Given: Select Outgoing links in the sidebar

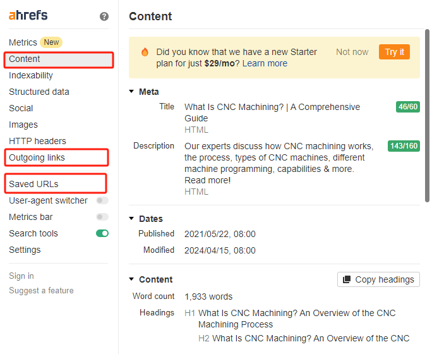Looking at the screenshot, I should (x=37, y=157).
